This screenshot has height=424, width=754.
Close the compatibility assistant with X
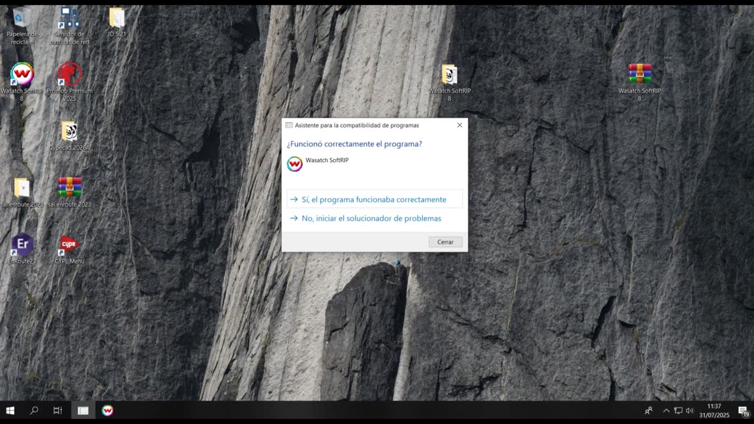click(459, 125)
